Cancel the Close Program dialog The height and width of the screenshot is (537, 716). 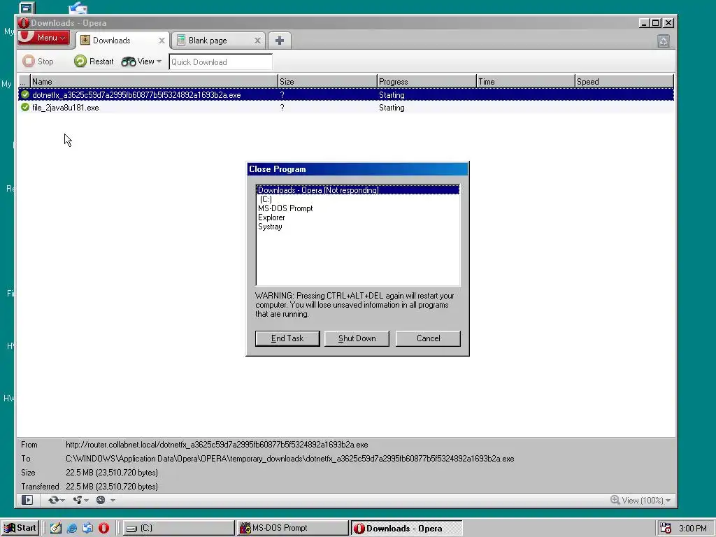[429, 338]
